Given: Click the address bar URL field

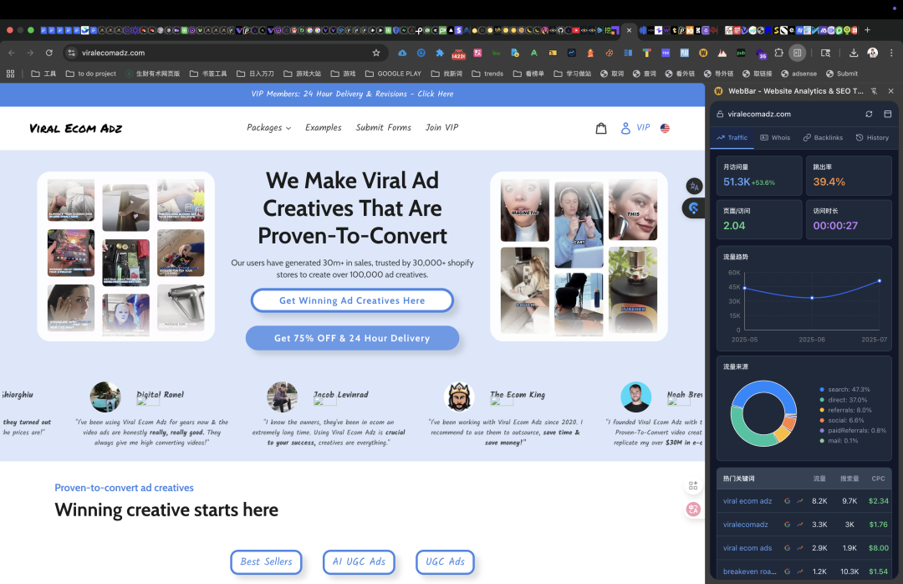Looking at the screenshot, I should pyautogui.click(x=225, y=53).
